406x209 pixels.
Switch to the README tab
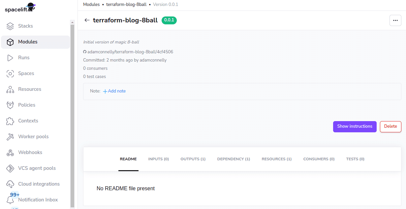coord(128,159)
